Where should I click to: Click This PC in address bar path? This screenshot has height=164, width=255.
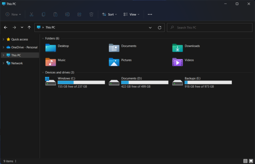(x=50, y=27)
